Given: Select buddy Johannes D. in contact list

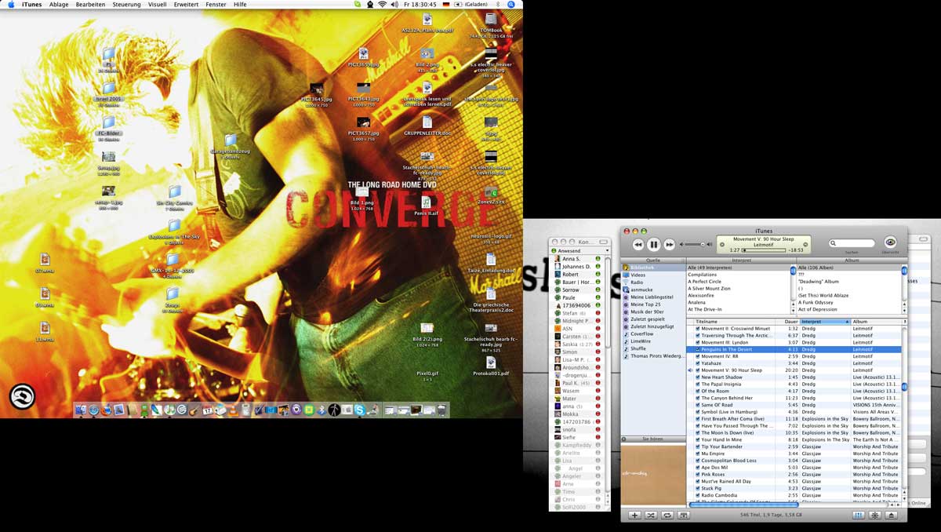Looking at the screenshot, I should (577, 267).
